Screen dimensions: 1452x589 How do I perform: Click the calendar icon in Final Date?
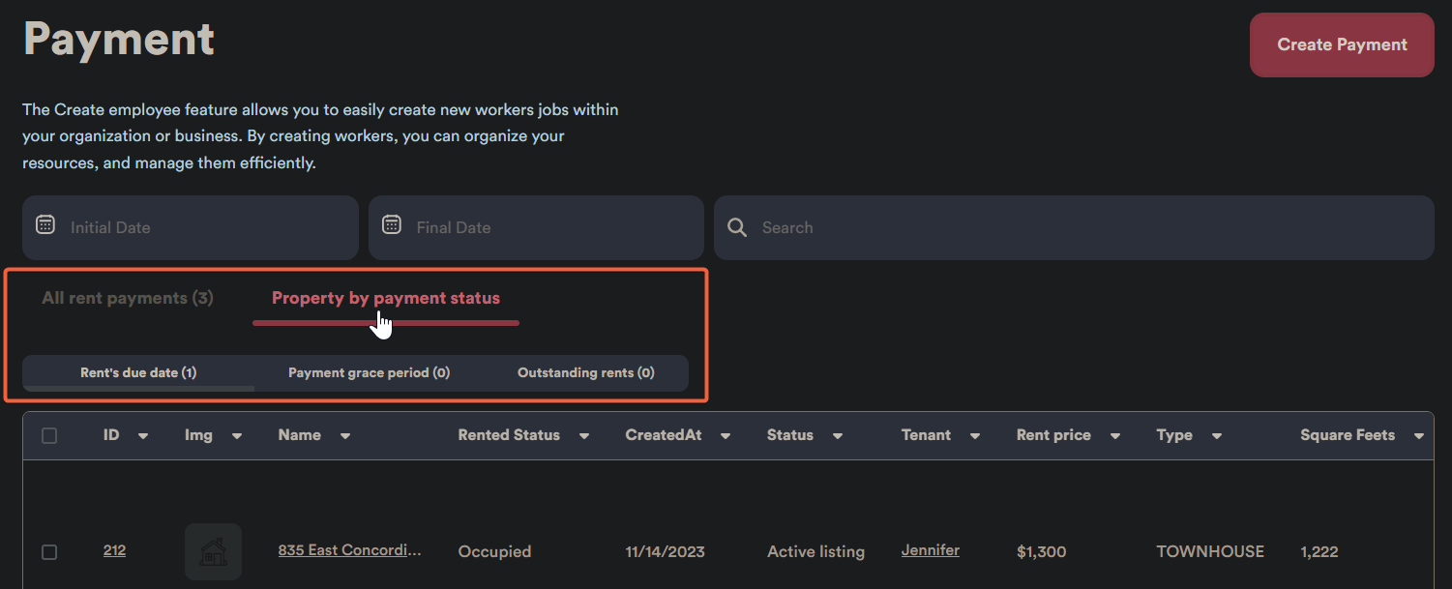pos(392,225)
